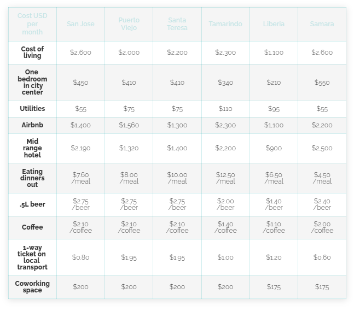Click the Coffee row label
354x311 pixels.
click(32, 227)
